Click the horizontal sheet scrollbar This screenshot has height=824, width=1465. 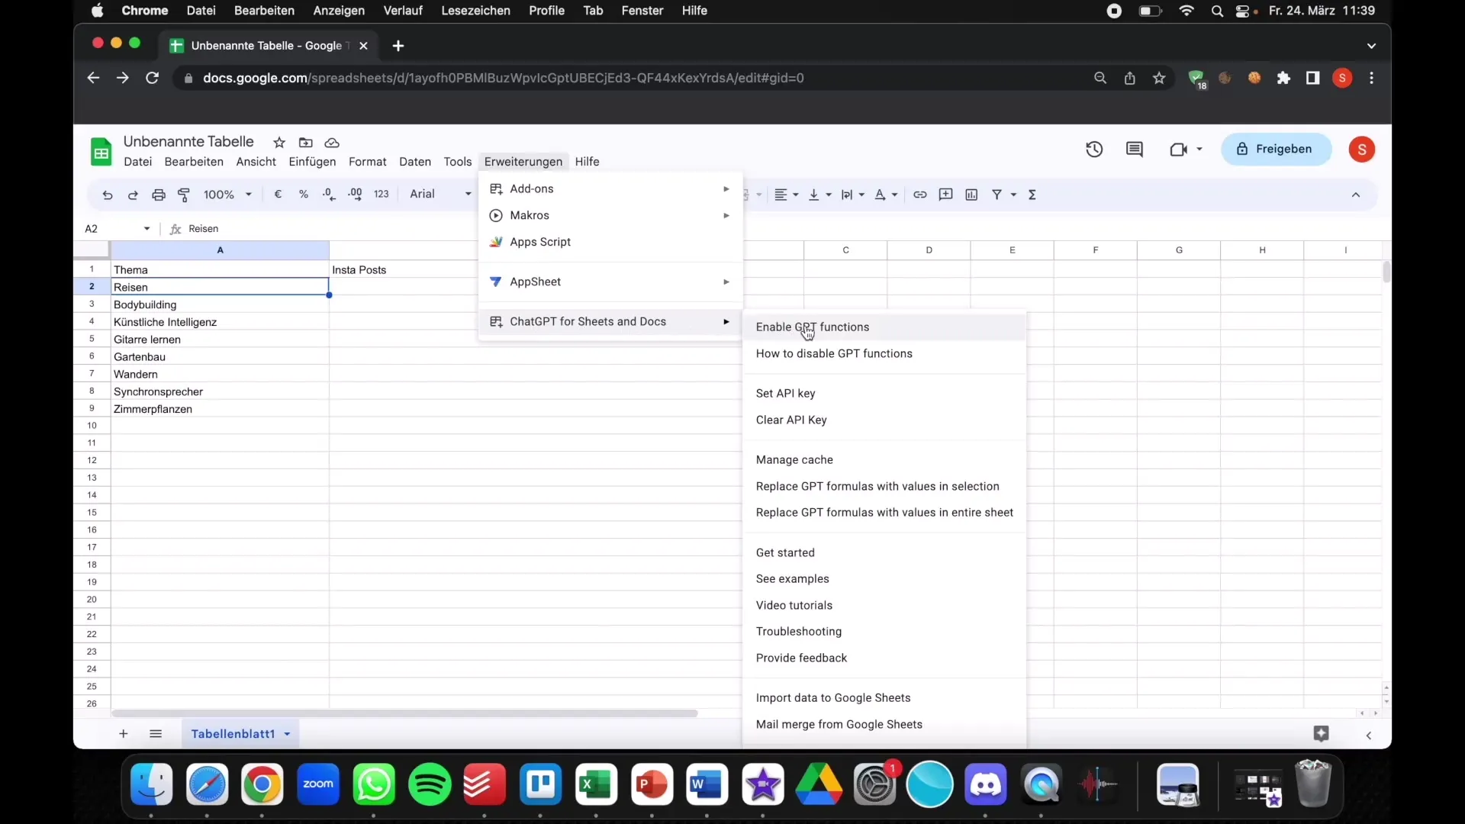pyautogui.click(x=404, y=714)
